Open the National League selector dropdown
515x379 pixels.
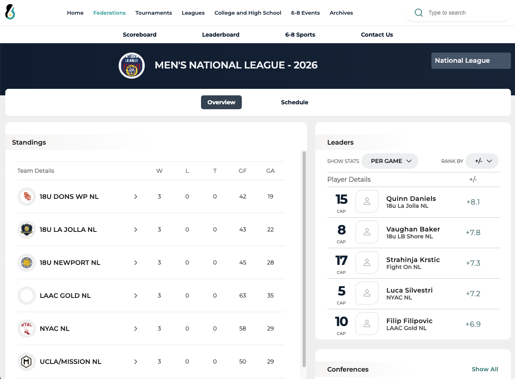point(471,61)
